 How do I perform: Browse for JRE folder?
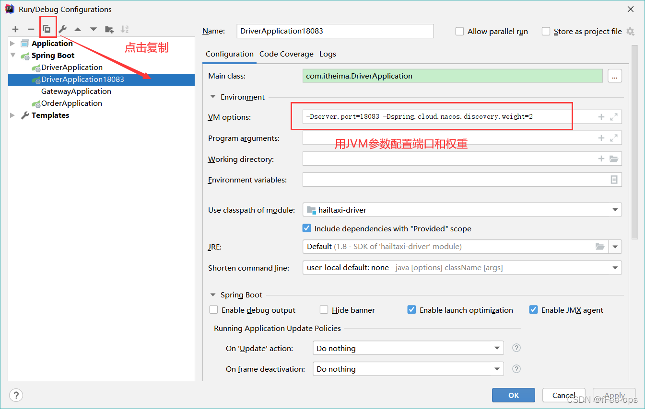[600, 247]
